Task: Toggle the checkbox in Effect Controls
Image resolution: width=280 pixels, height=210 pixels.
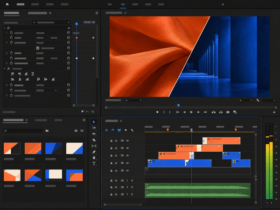Action: point(38,48)
